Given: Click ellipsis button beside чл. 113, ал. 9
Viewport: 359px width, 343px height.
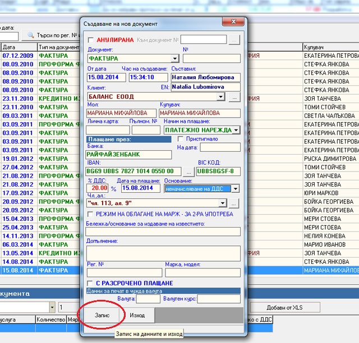Looking at the screenshot, I should point(234,203).
